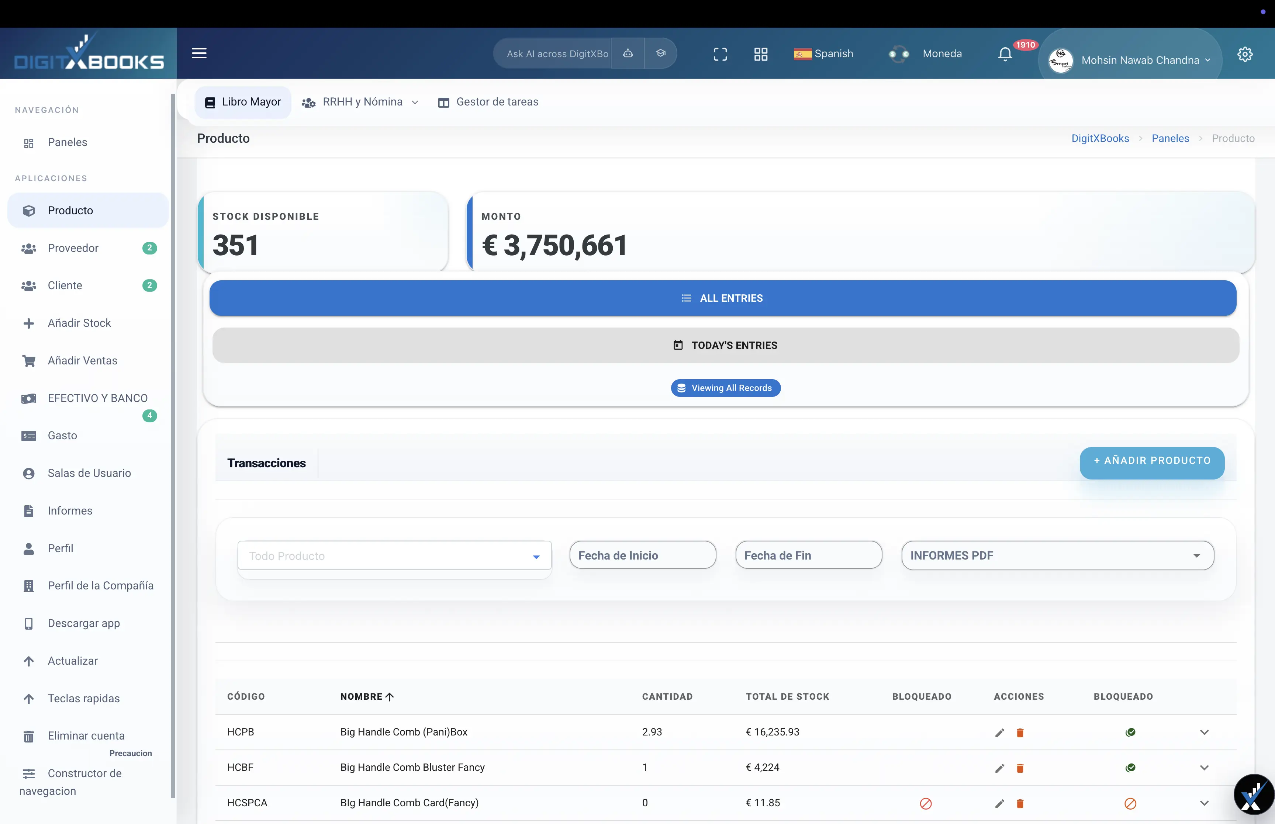
Task: Open Paneles from the breadcrumb trail
Action: (x=1171, y=138)
